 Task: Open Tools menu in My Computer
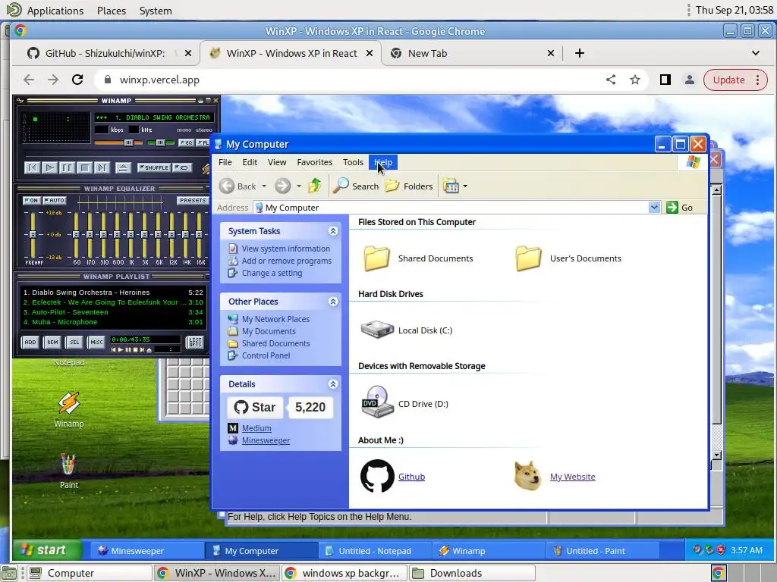coord(353,162)
